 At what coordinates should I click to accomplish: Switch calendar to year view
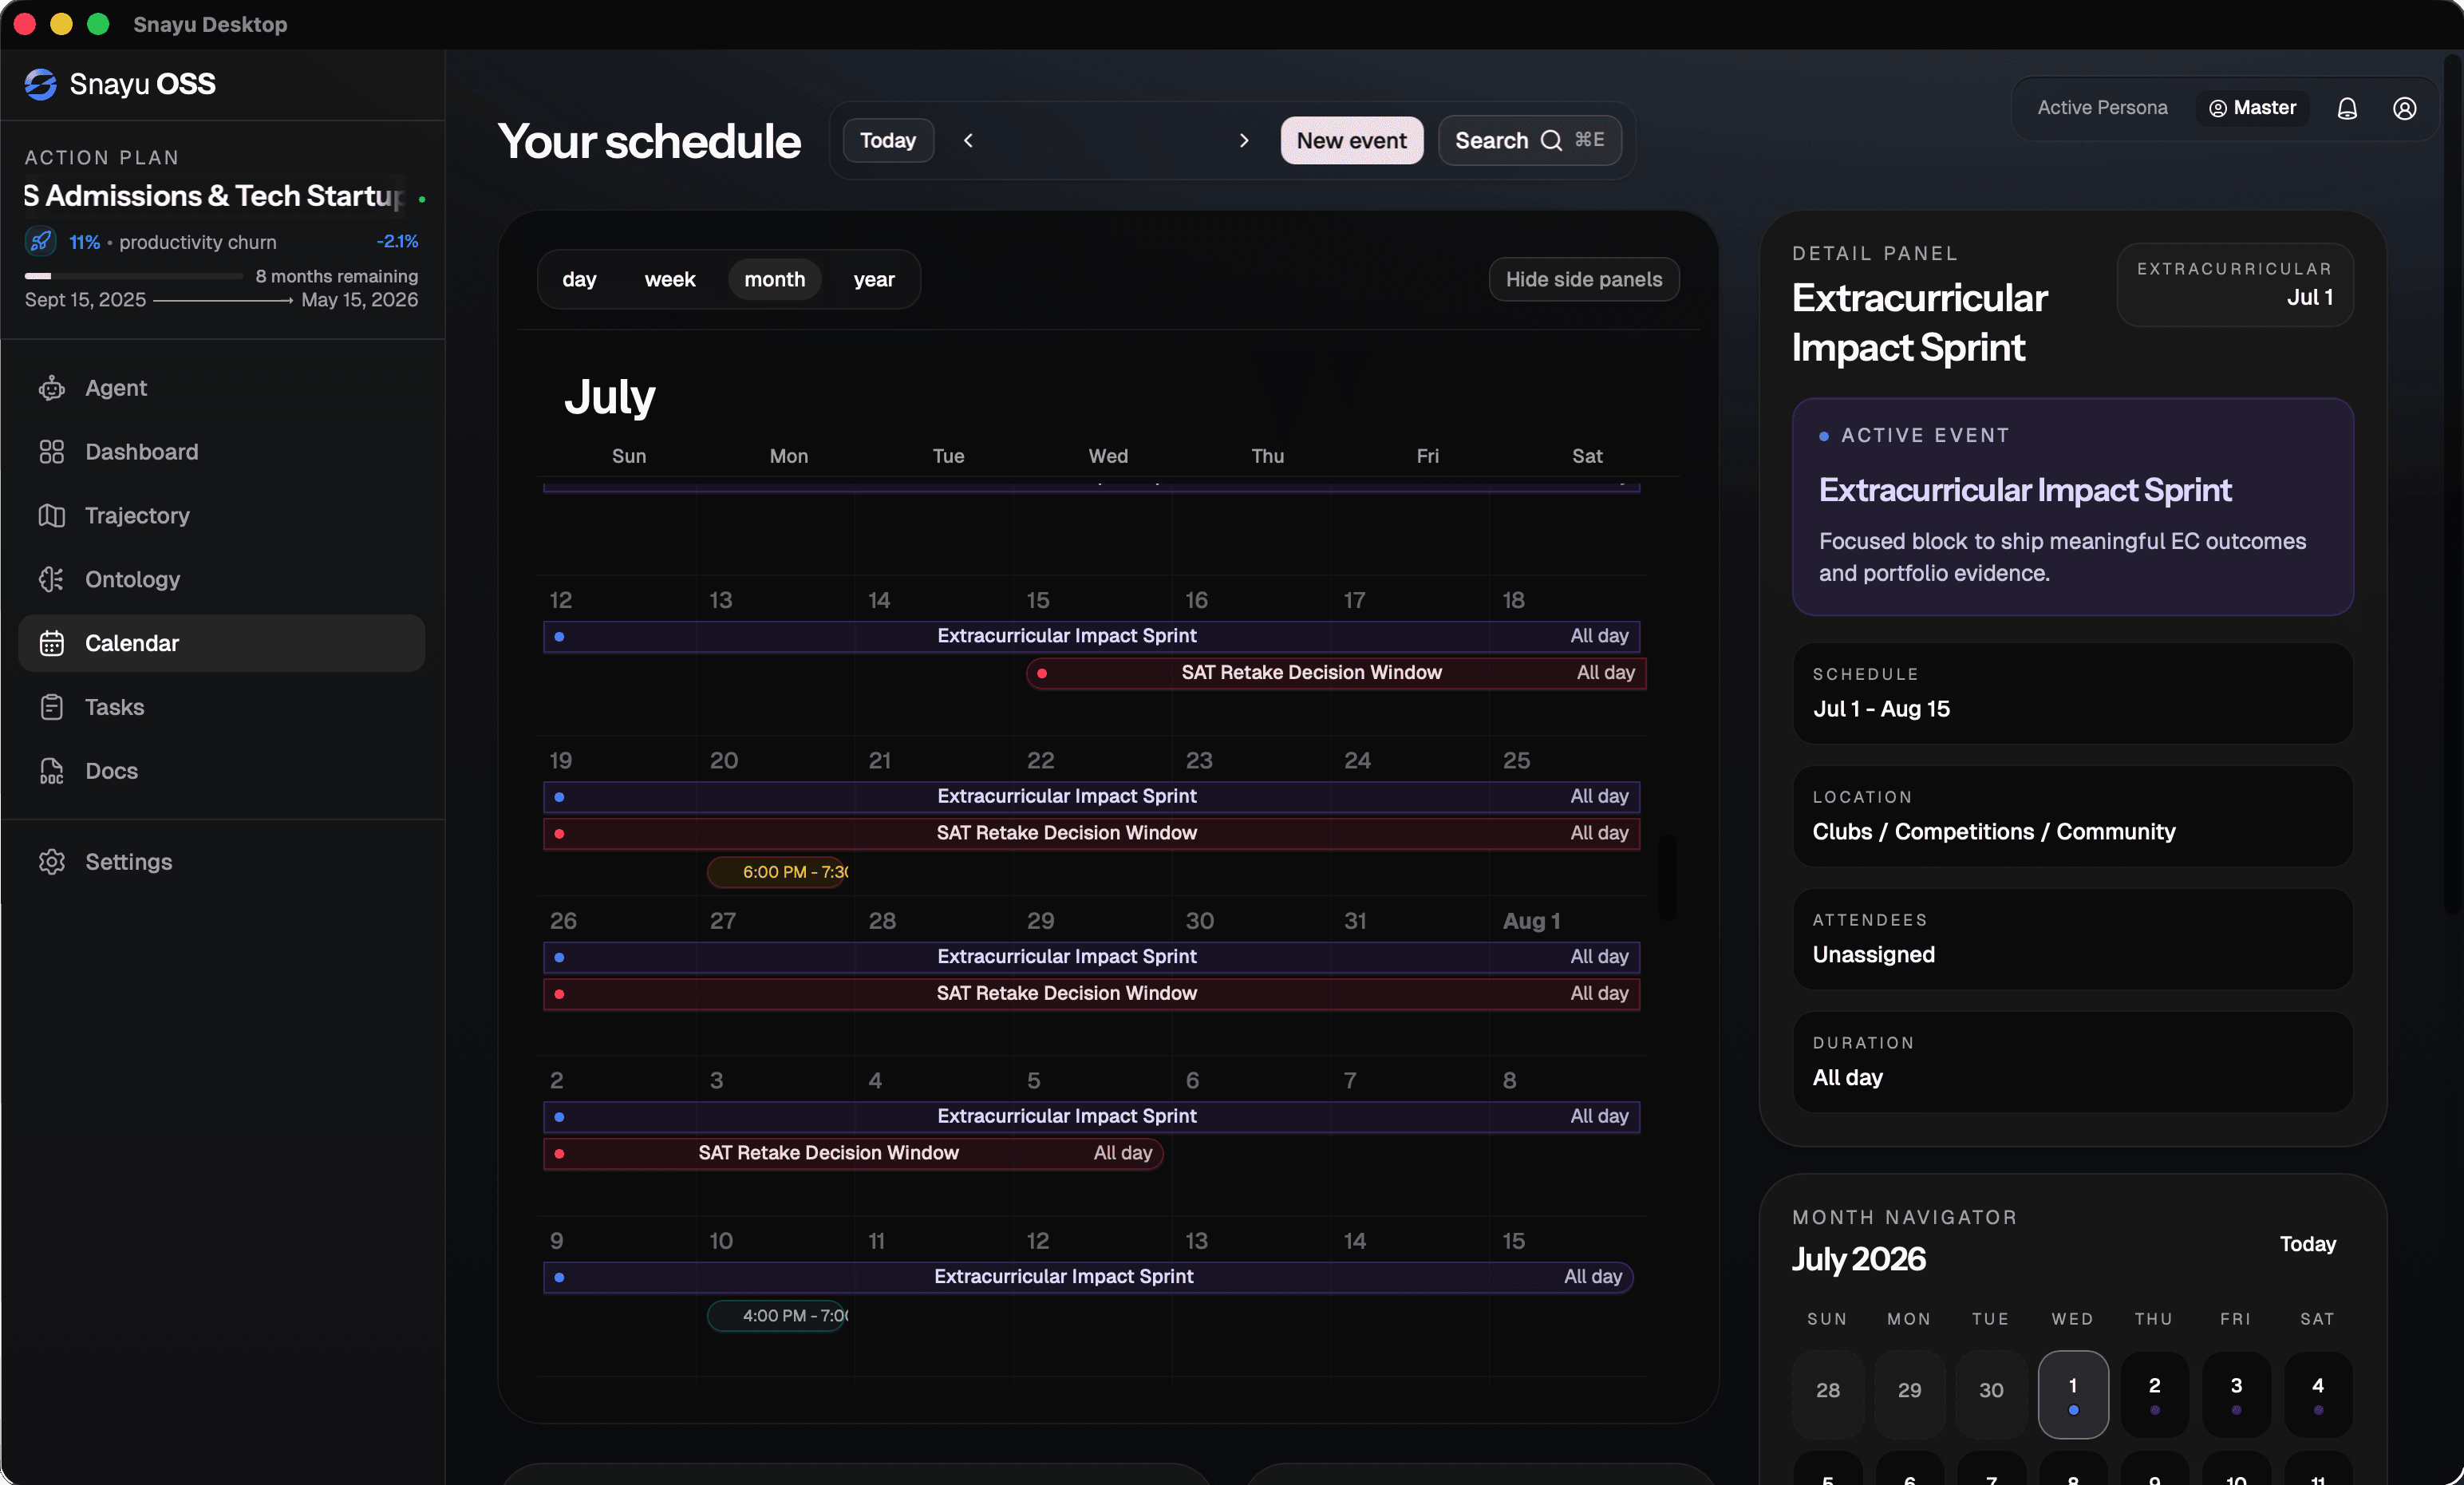pyautogui.click(x=874, y=280)
